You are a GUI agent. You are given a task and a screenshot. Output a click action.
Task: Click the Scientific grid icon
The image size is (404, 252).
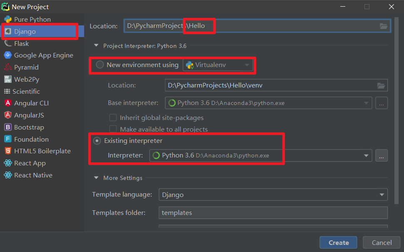(x=7, y=91)
